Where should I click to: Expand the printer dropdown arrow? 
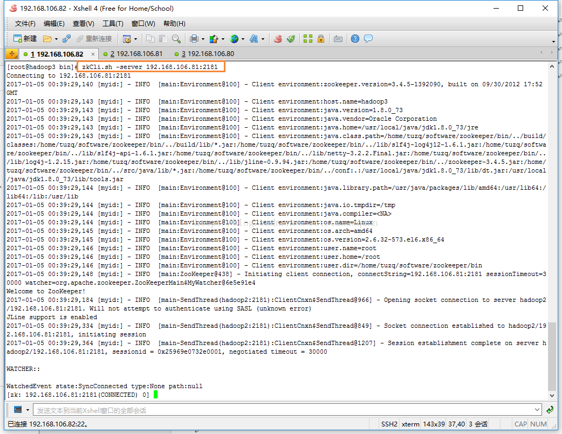203,39
